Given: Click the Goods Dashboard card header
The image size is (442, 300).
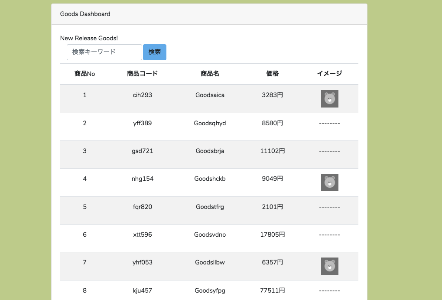Looking at the screenshot, I should click(209, 14).
